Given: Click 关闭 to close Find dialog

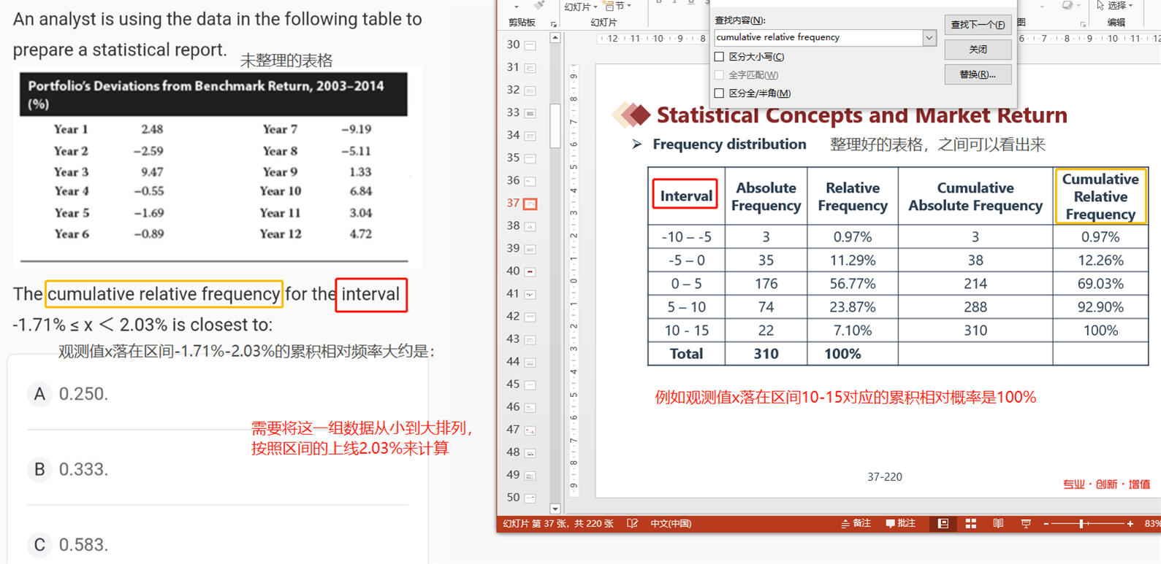Looking at the screenshot, I should (x=978, y=50).
